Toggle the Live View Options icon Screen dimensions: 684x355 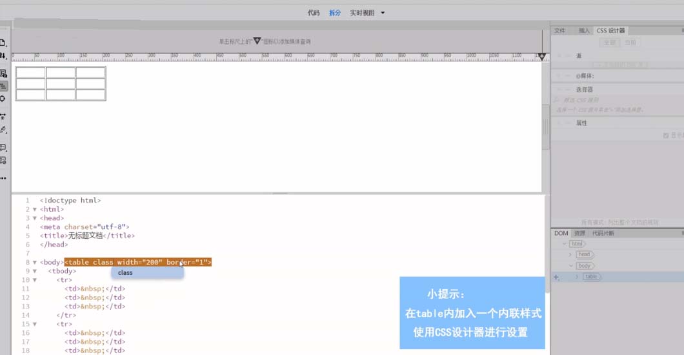click(x=3, y=73)
